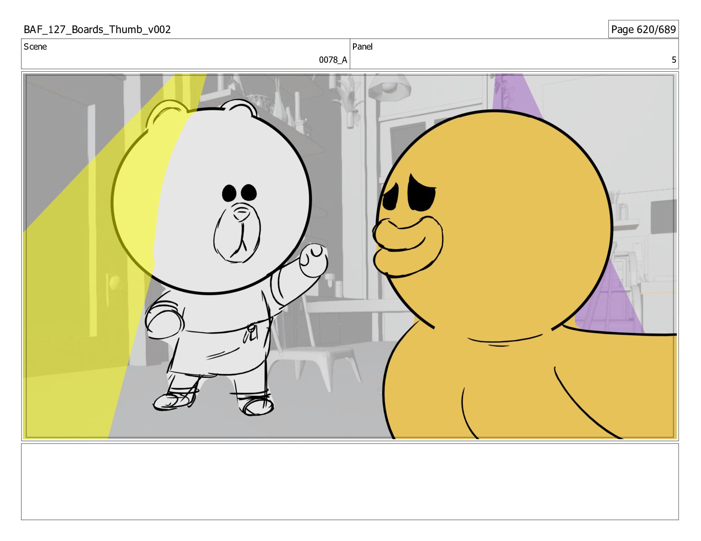701x541 pixels.
Task: Click the empty notes box below the panel
Action: coord(350,482)
